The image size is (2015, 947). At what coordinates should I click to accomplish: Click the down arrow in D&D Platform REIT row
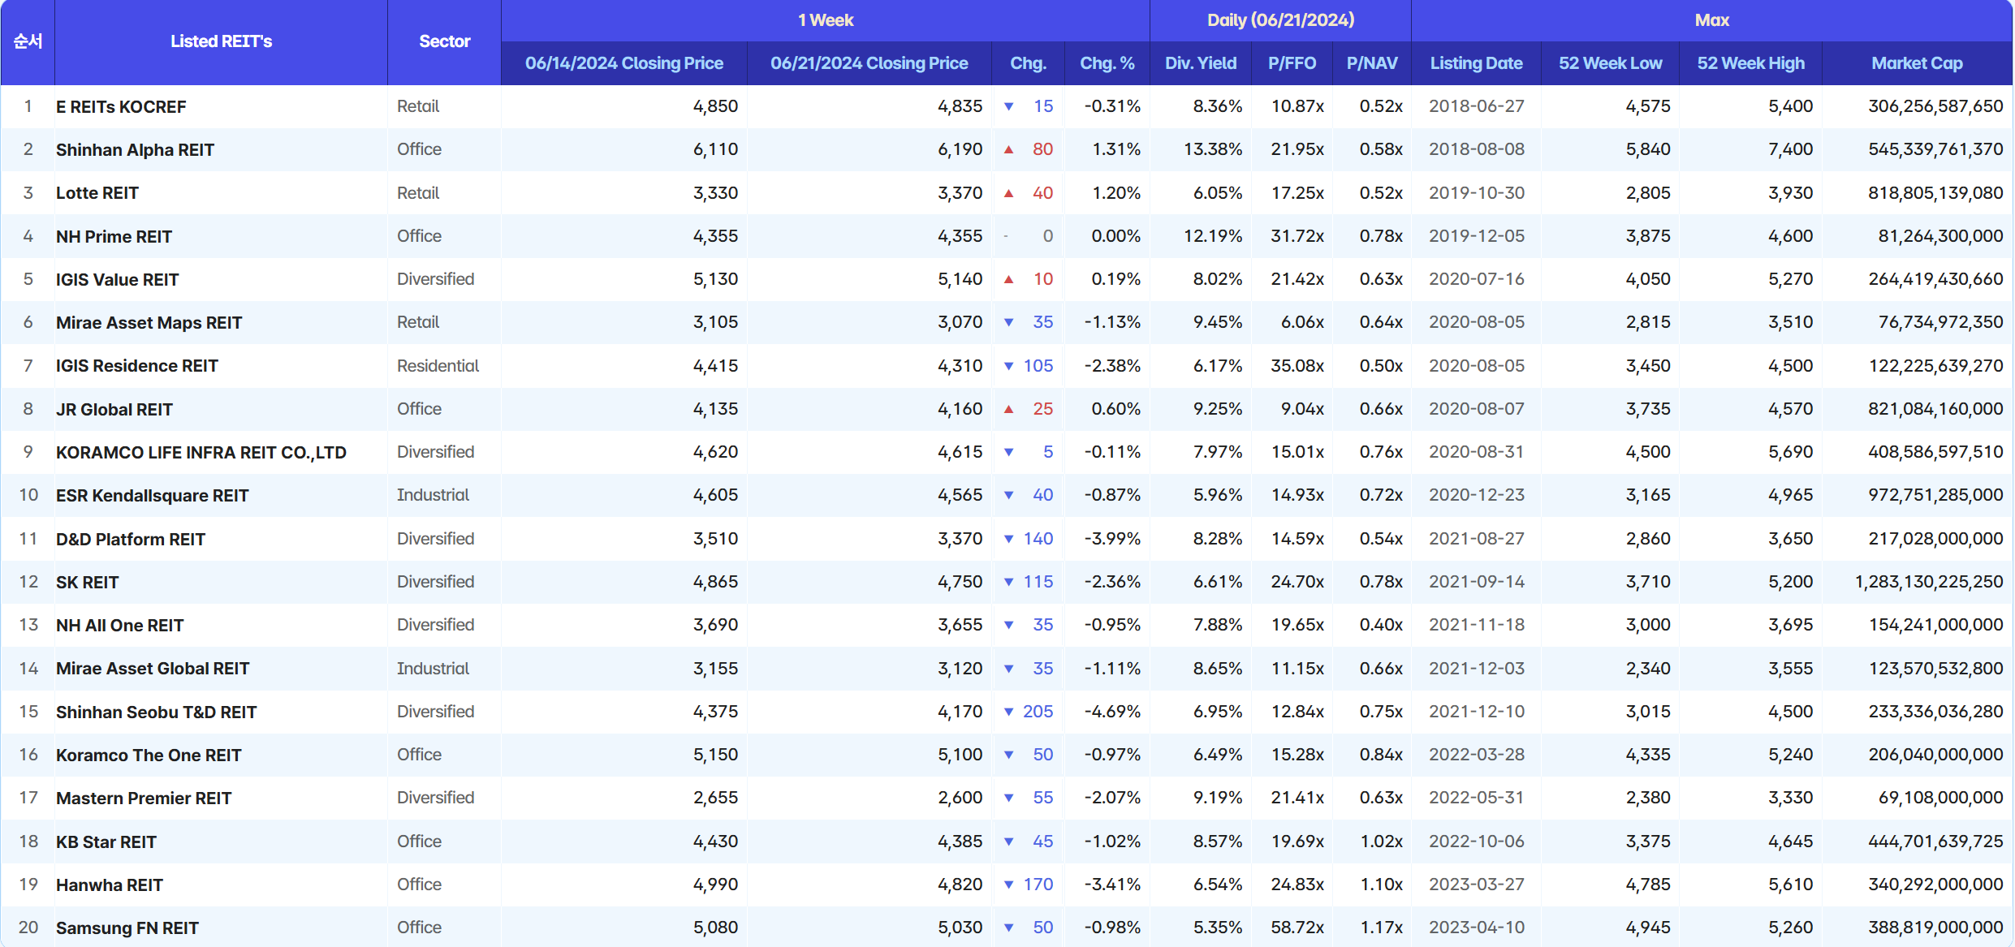click(x=1008, y=539)
